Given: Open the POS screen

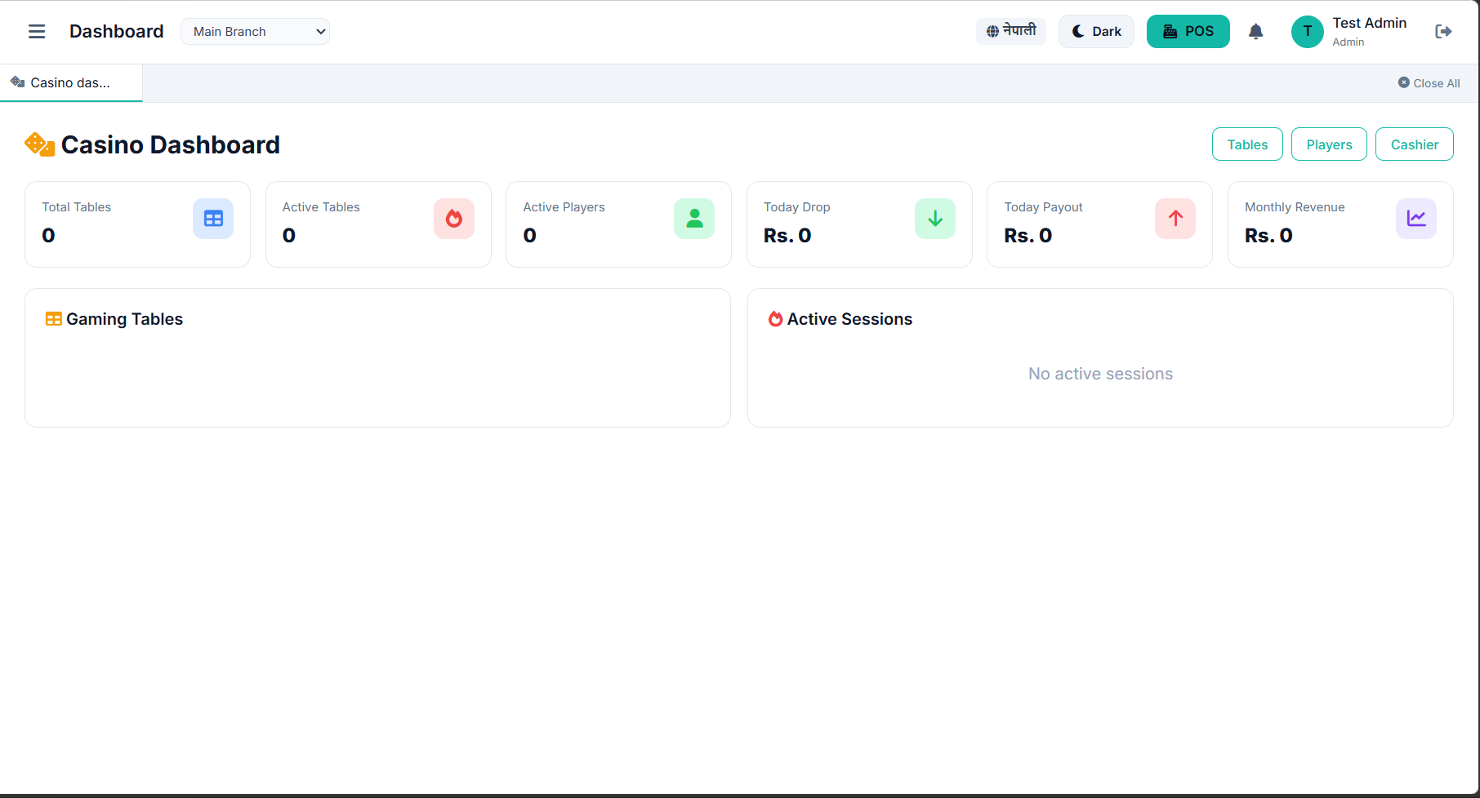Looking at the screenshot, I should pos(1188,32).
